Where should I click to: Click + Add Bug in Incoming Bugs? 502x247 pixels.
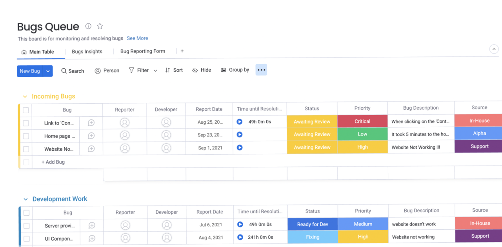(53, 162)
